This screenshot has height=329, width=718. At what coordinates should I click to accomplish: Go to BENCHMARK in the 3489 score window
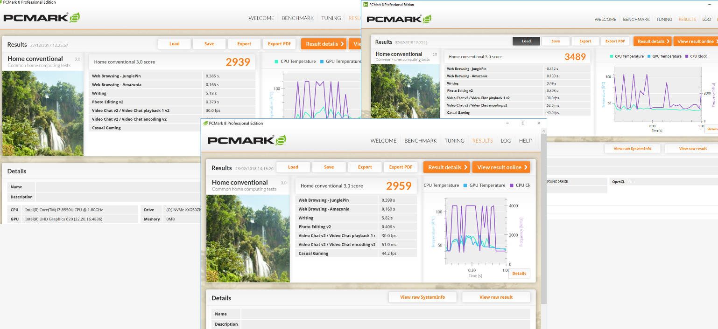[x=636, y=20]
